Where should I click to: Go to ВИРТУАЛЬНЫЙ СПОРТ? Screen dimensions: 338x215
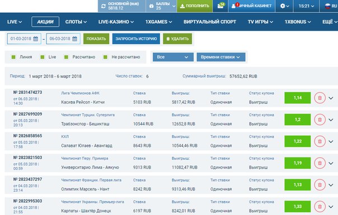pos(210,22)
